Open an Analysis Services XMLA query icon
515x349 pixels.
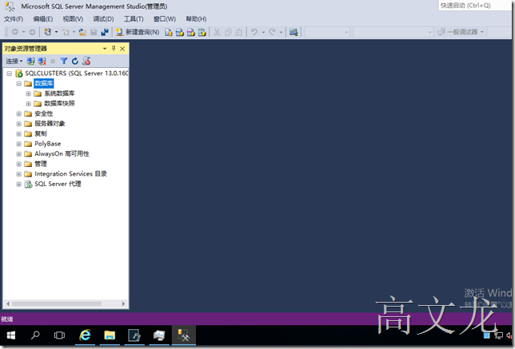202,32
